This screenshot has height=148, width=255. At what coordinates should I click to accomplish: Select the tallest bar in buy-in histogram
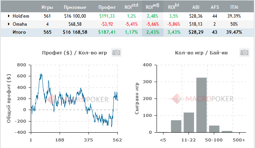tap(202, 105)
